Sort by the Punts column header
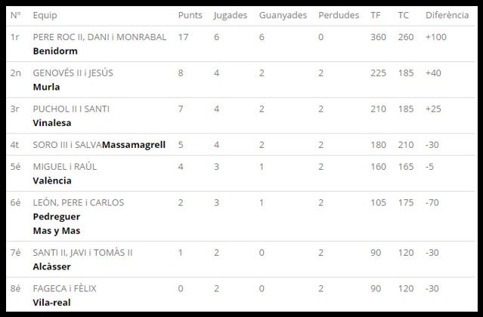The width and height of the screenshot is (483, 317). (190, 15)
